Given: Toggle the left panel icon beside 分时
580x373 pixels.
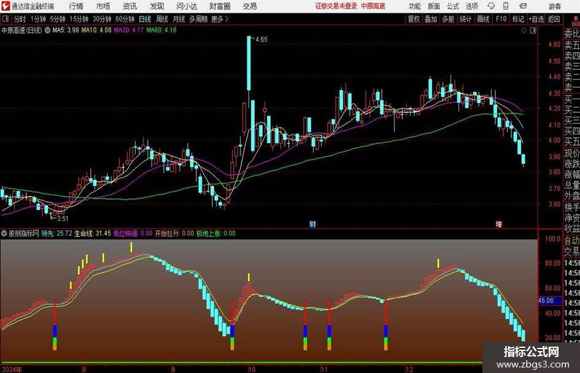Looking at the screenshot, I should pyautogui.click(x=6, y=19).
